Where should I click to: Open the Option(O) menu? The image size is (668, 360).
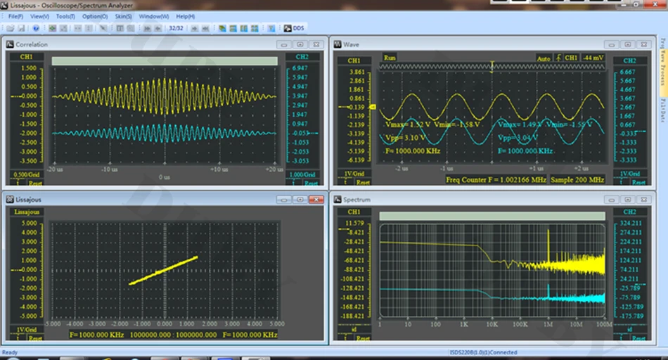[94, 15]
